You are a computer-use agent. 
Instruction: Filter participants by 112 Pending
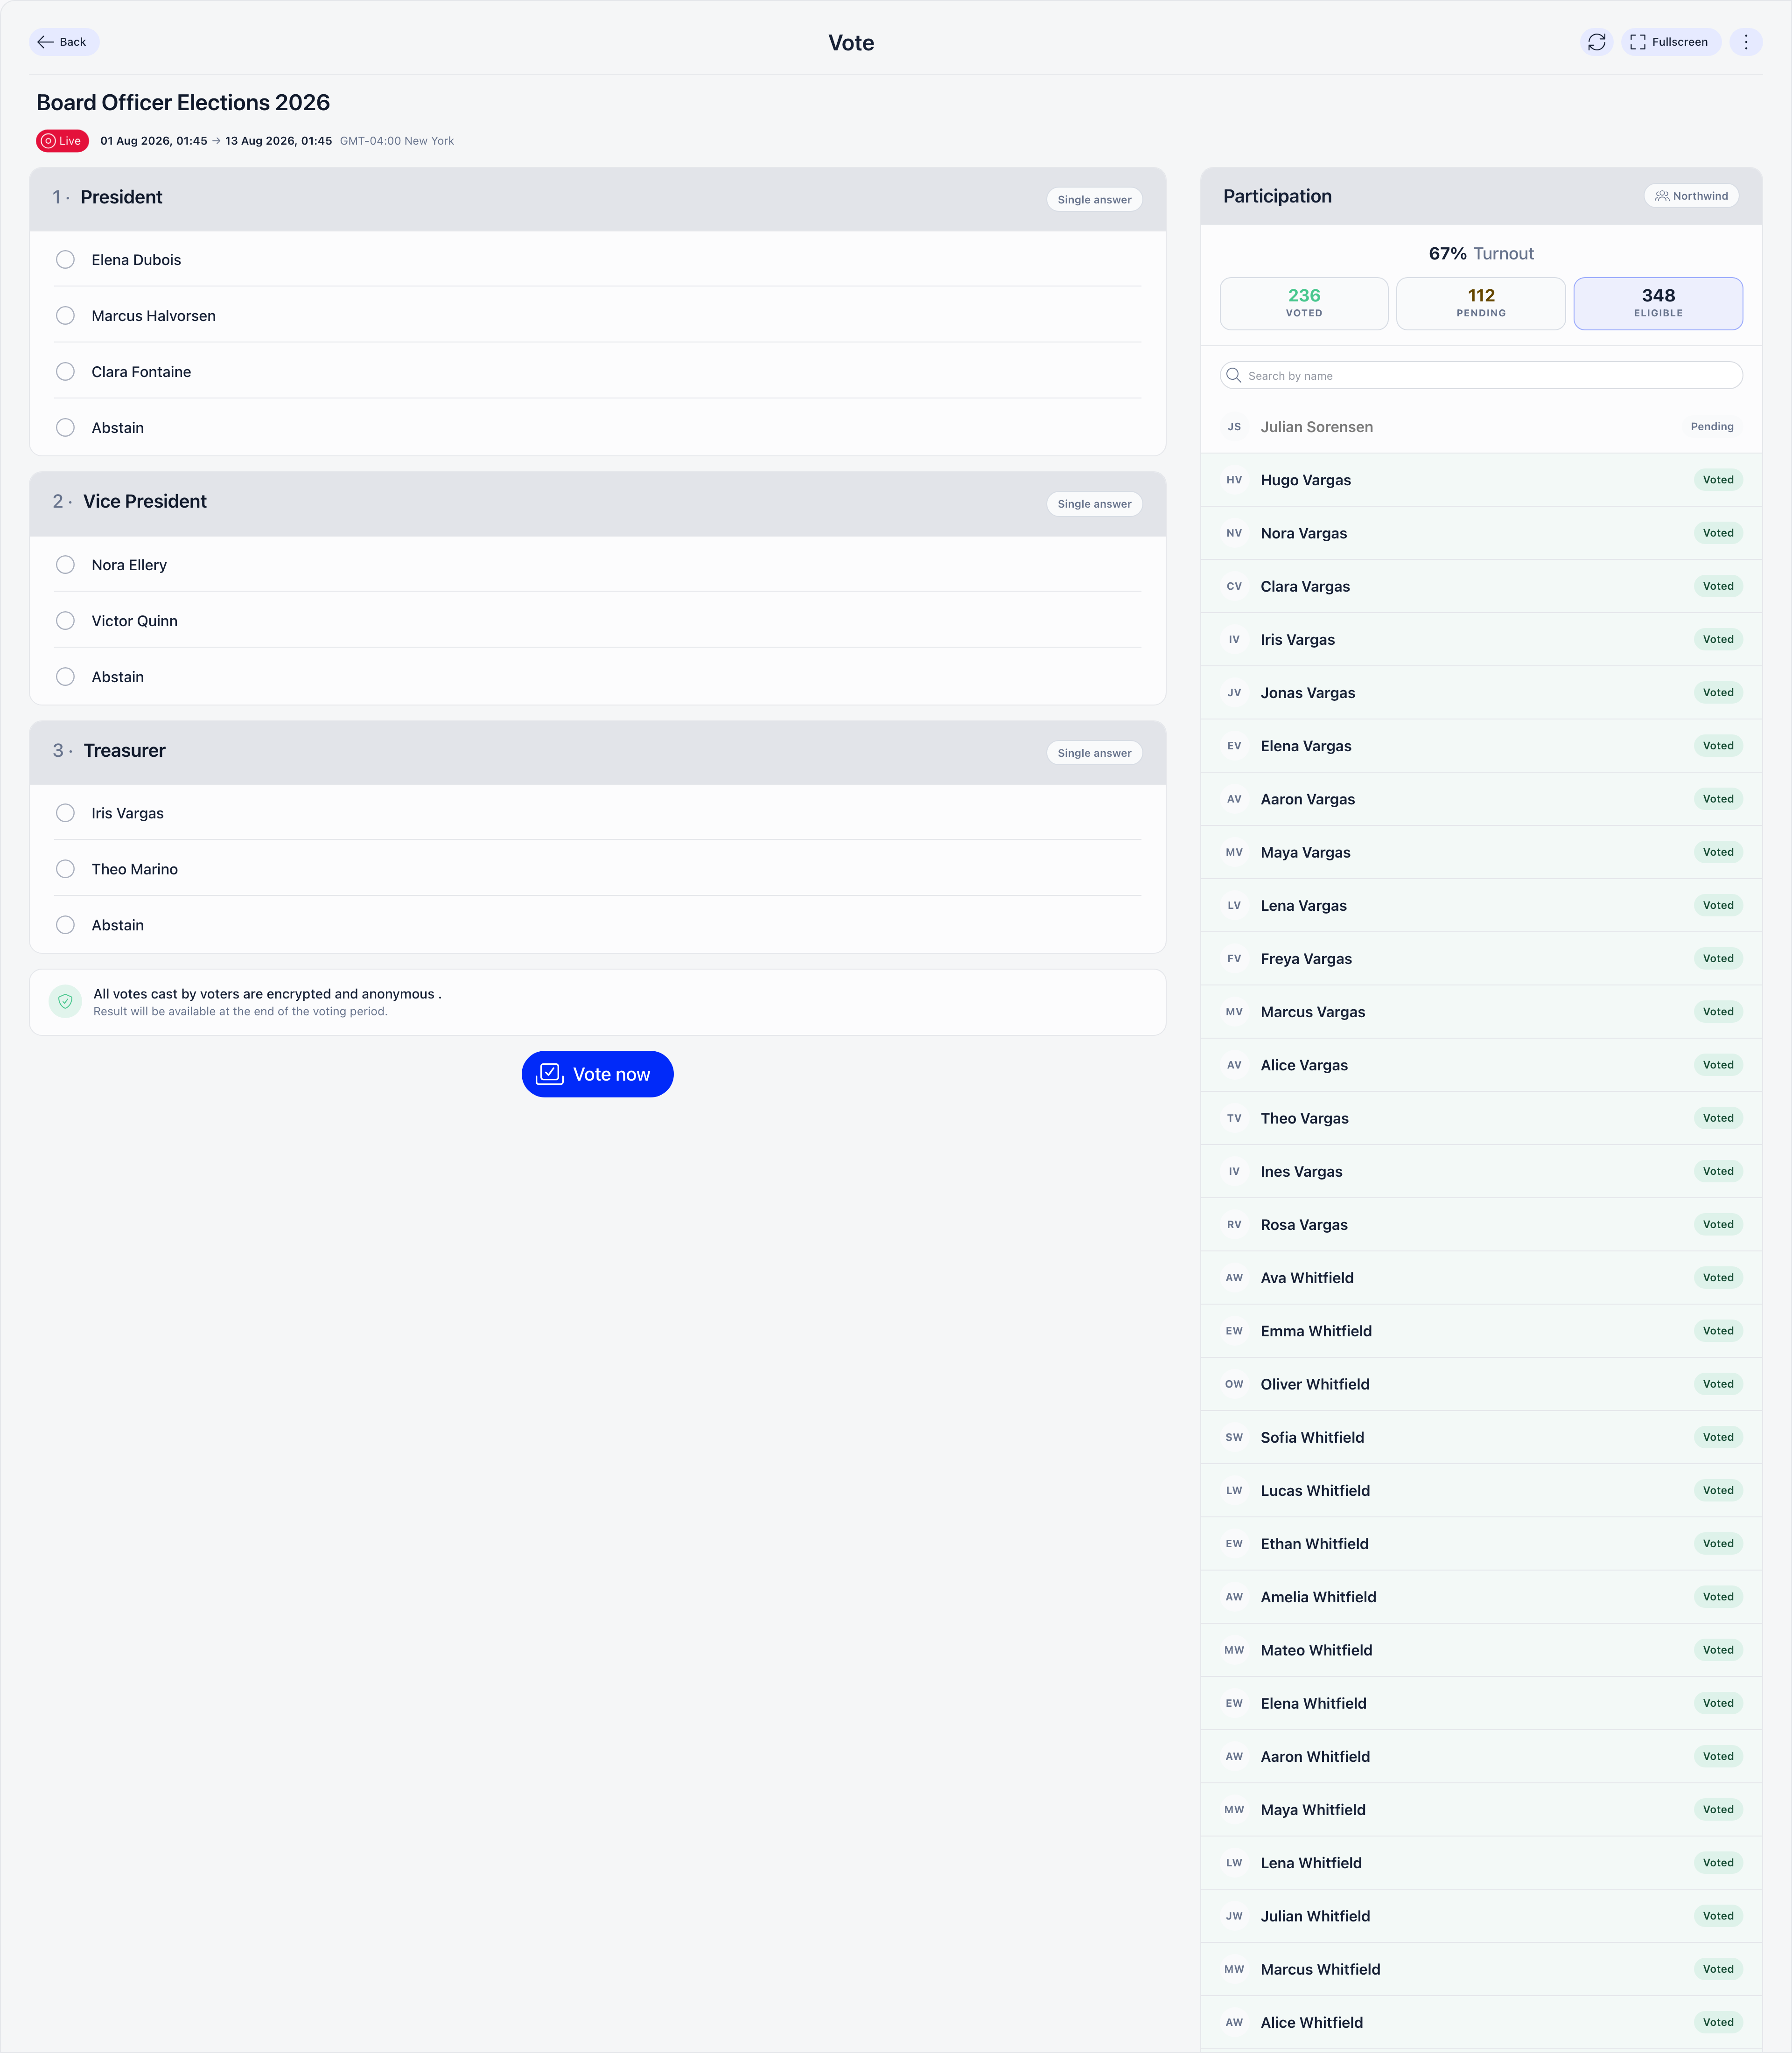point(1481,304)
